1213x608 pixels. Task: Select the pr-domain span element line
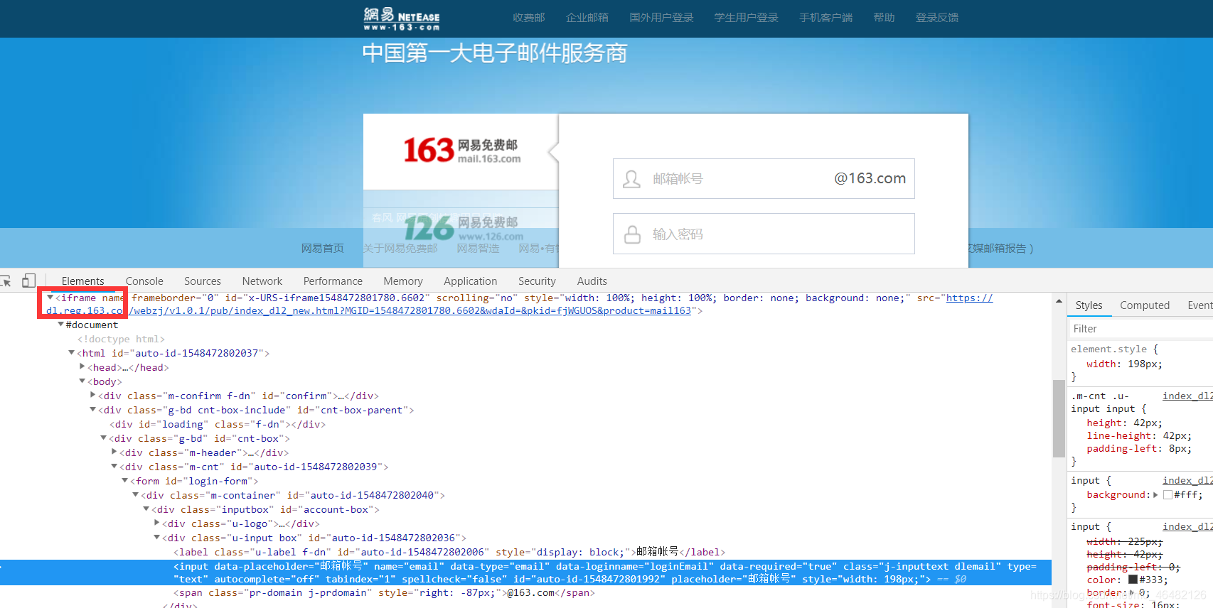(x=384, y=592)
